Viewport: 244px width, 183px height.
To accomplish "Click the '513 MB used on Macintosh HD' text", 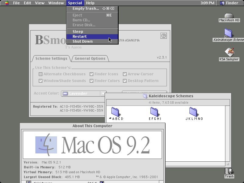I will click(x=78, y=172).
